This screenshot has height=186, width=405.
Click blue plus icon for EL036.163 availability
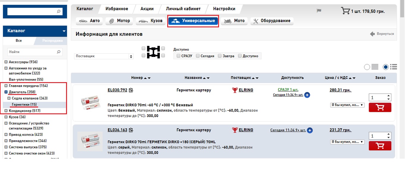click(x=310, y=130)
